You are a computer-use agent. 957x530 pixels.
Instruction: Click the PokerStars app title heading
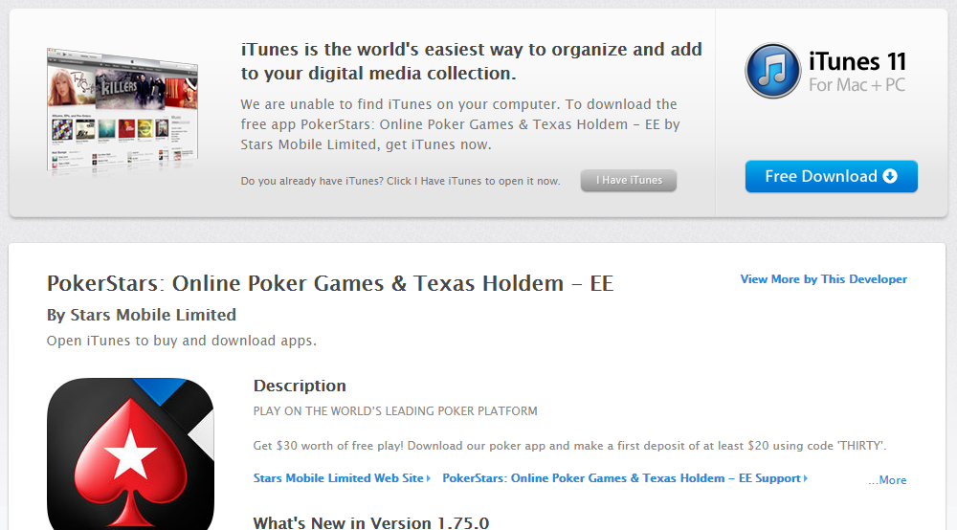[330, 283]
